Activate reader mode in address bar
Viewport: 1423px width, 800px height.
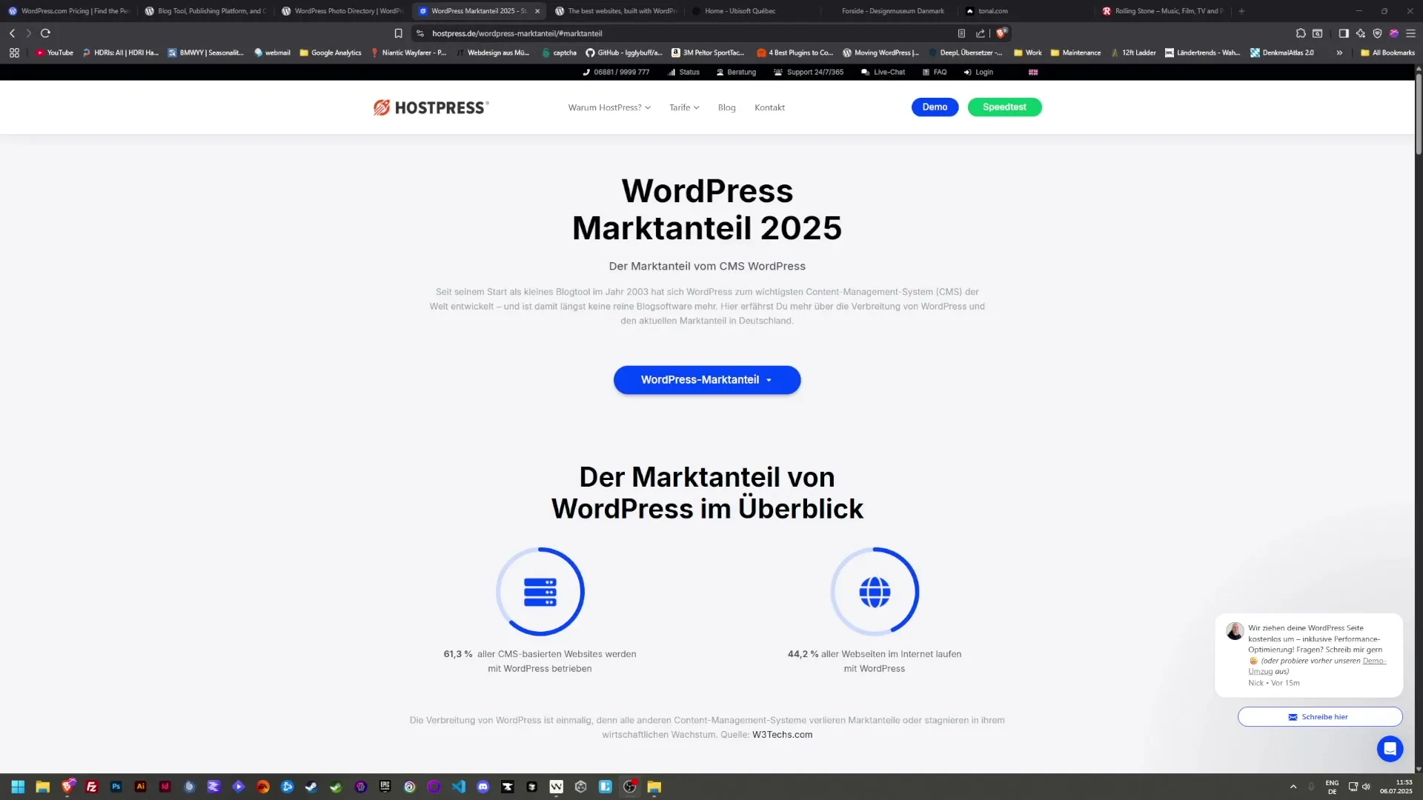click(x=961, y=33)
